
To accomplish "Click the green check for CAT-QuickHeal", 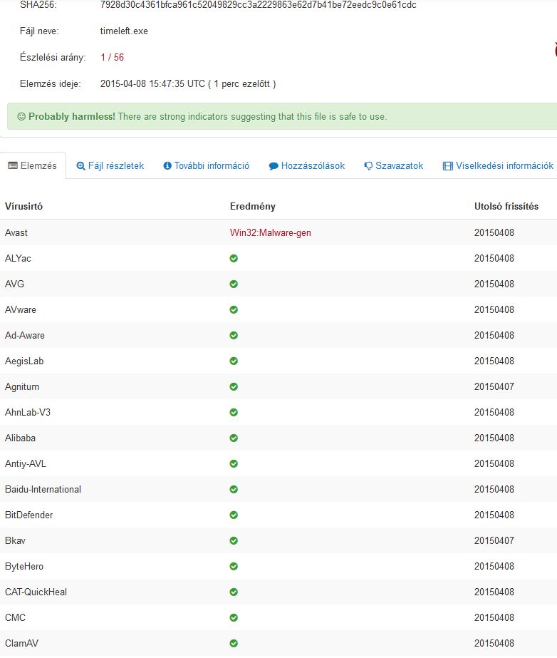I will pyautogui.click(x=234, y=592).
